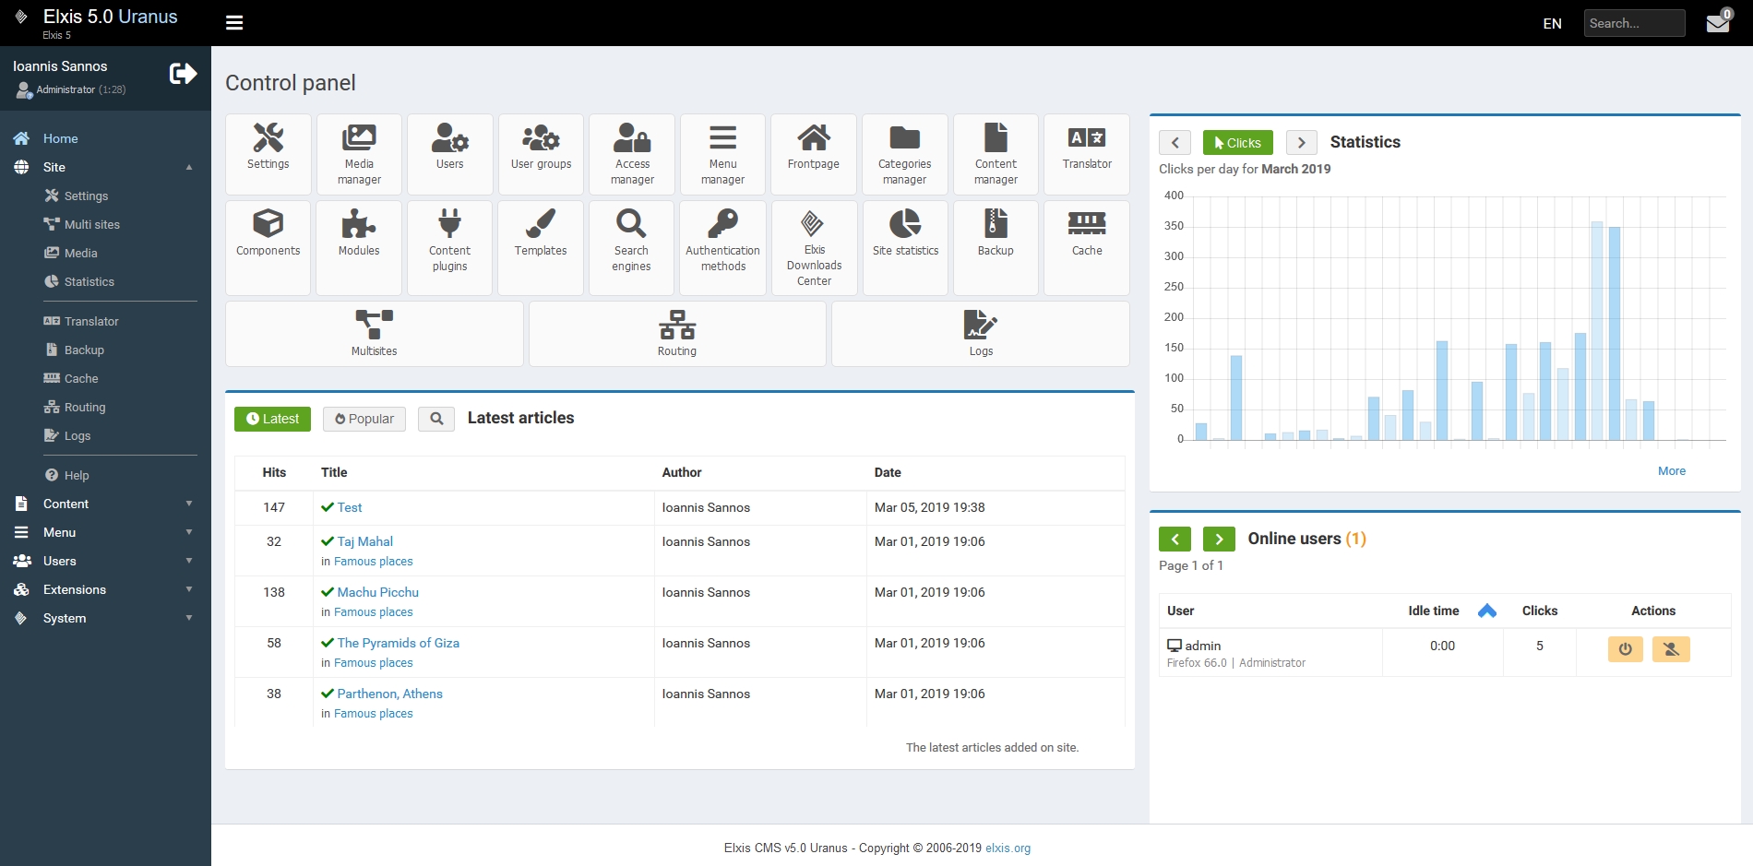This screenshot has height=866, width=1753.
Task: Open the Access manager icon
Action: 632,154
